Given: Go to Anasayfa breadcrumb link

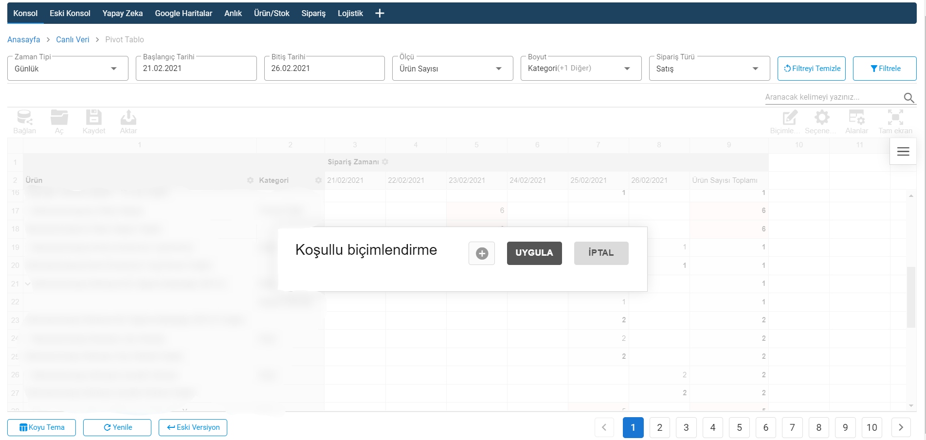Looking at the screenshot, I should coord(24,39).
